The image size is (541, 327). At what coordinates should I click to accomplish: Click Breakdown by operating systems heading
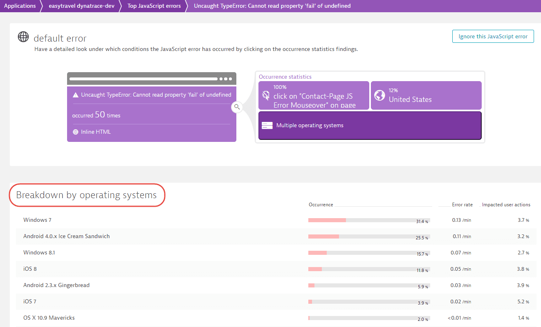(x=86, y=195)
